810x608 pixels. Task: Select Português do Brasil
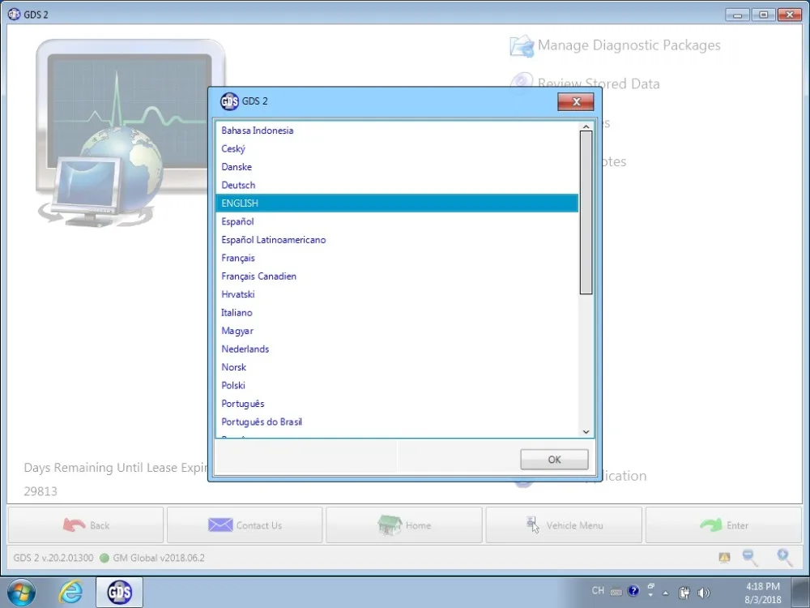pyautogui.click(x=397, y=422)
